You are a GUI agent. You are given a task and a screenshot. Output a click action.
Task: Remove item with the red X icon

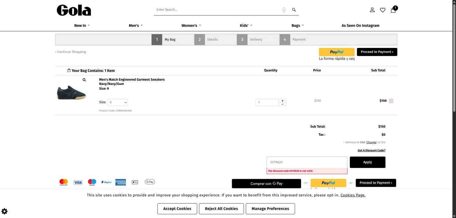[x=391, y=101]
